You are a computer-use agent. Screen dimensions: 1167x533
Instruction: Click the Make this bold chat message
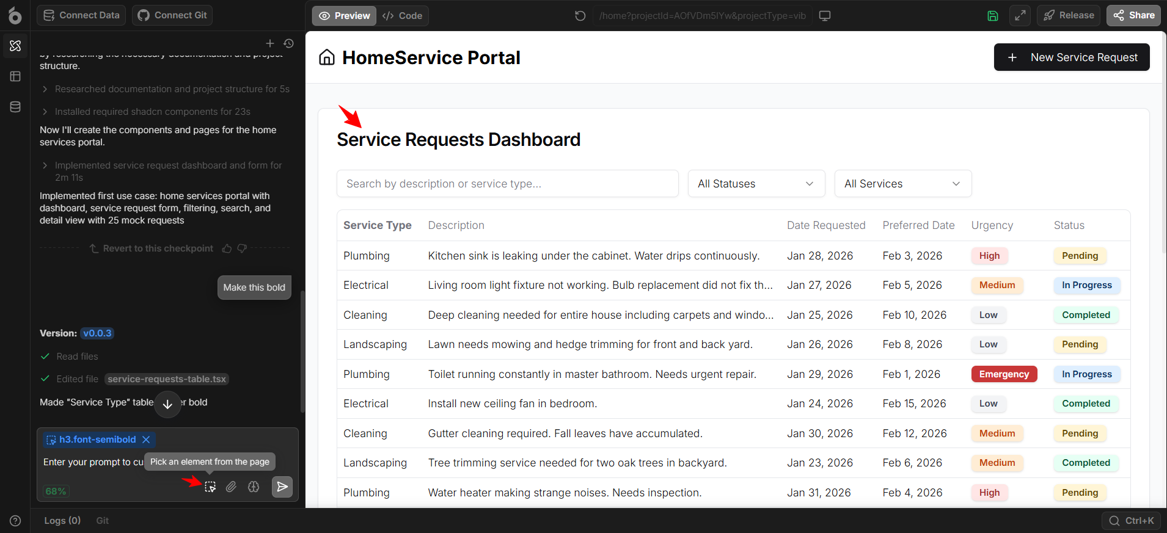pos(254,288)
